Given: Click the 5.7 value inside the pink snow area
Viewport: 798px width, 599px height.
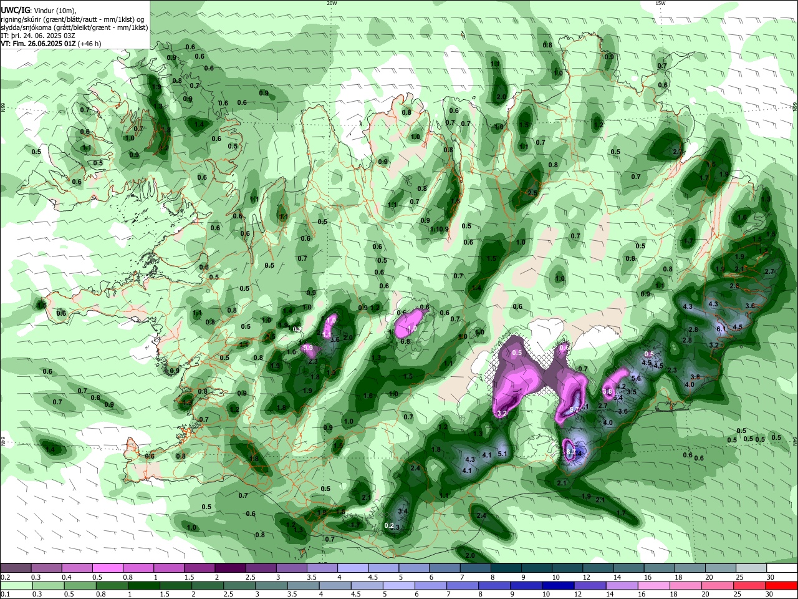Looking at the screenshot, I should [x=575, y=409].
